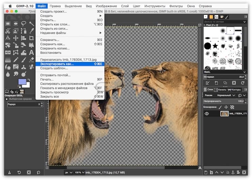
Task: Create a new layer button
Action: [206, 173]
